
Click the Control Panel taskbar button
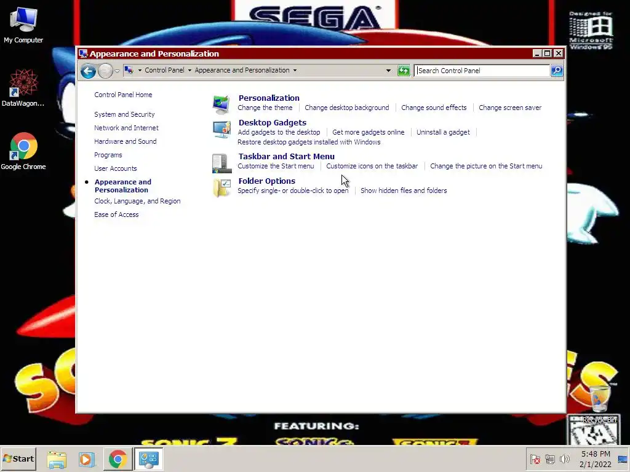coord(149,459)
